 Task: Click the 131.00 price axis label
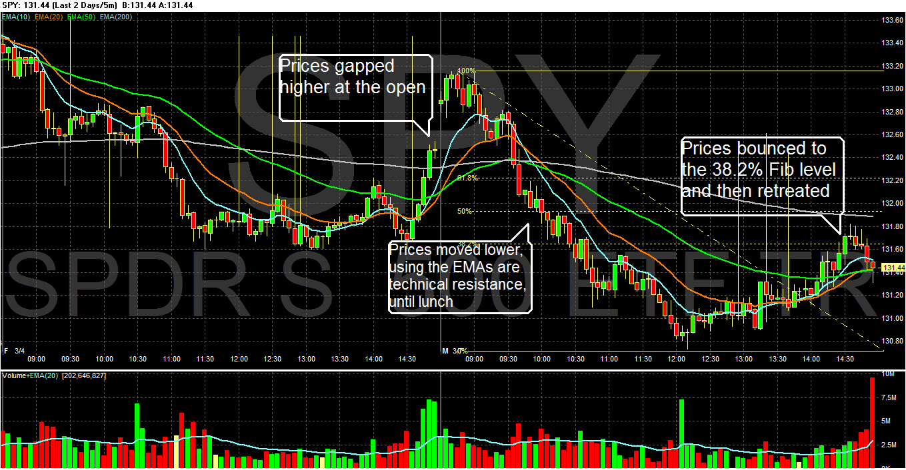point(892,318)
